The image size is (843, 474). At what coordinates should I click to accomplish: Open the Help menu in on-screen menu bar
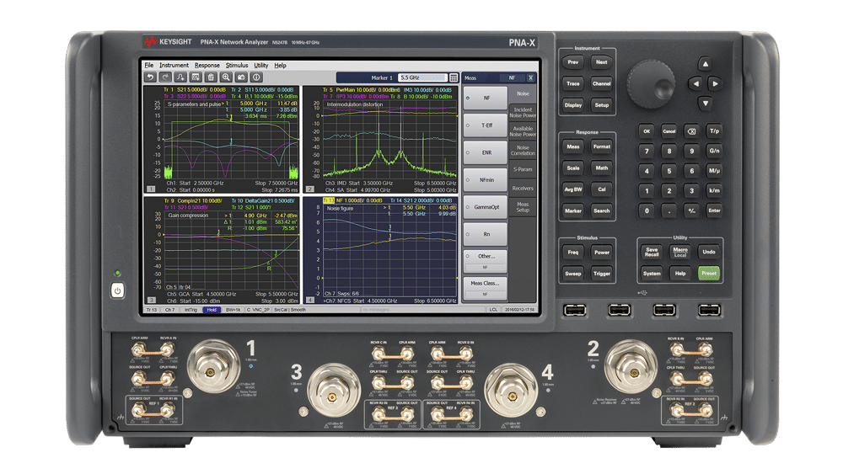click(x=280, y=66)
